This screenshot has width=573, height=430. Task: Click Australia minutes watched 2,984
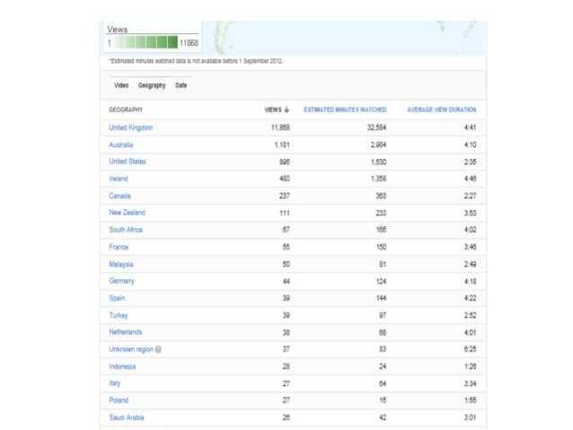379,145
